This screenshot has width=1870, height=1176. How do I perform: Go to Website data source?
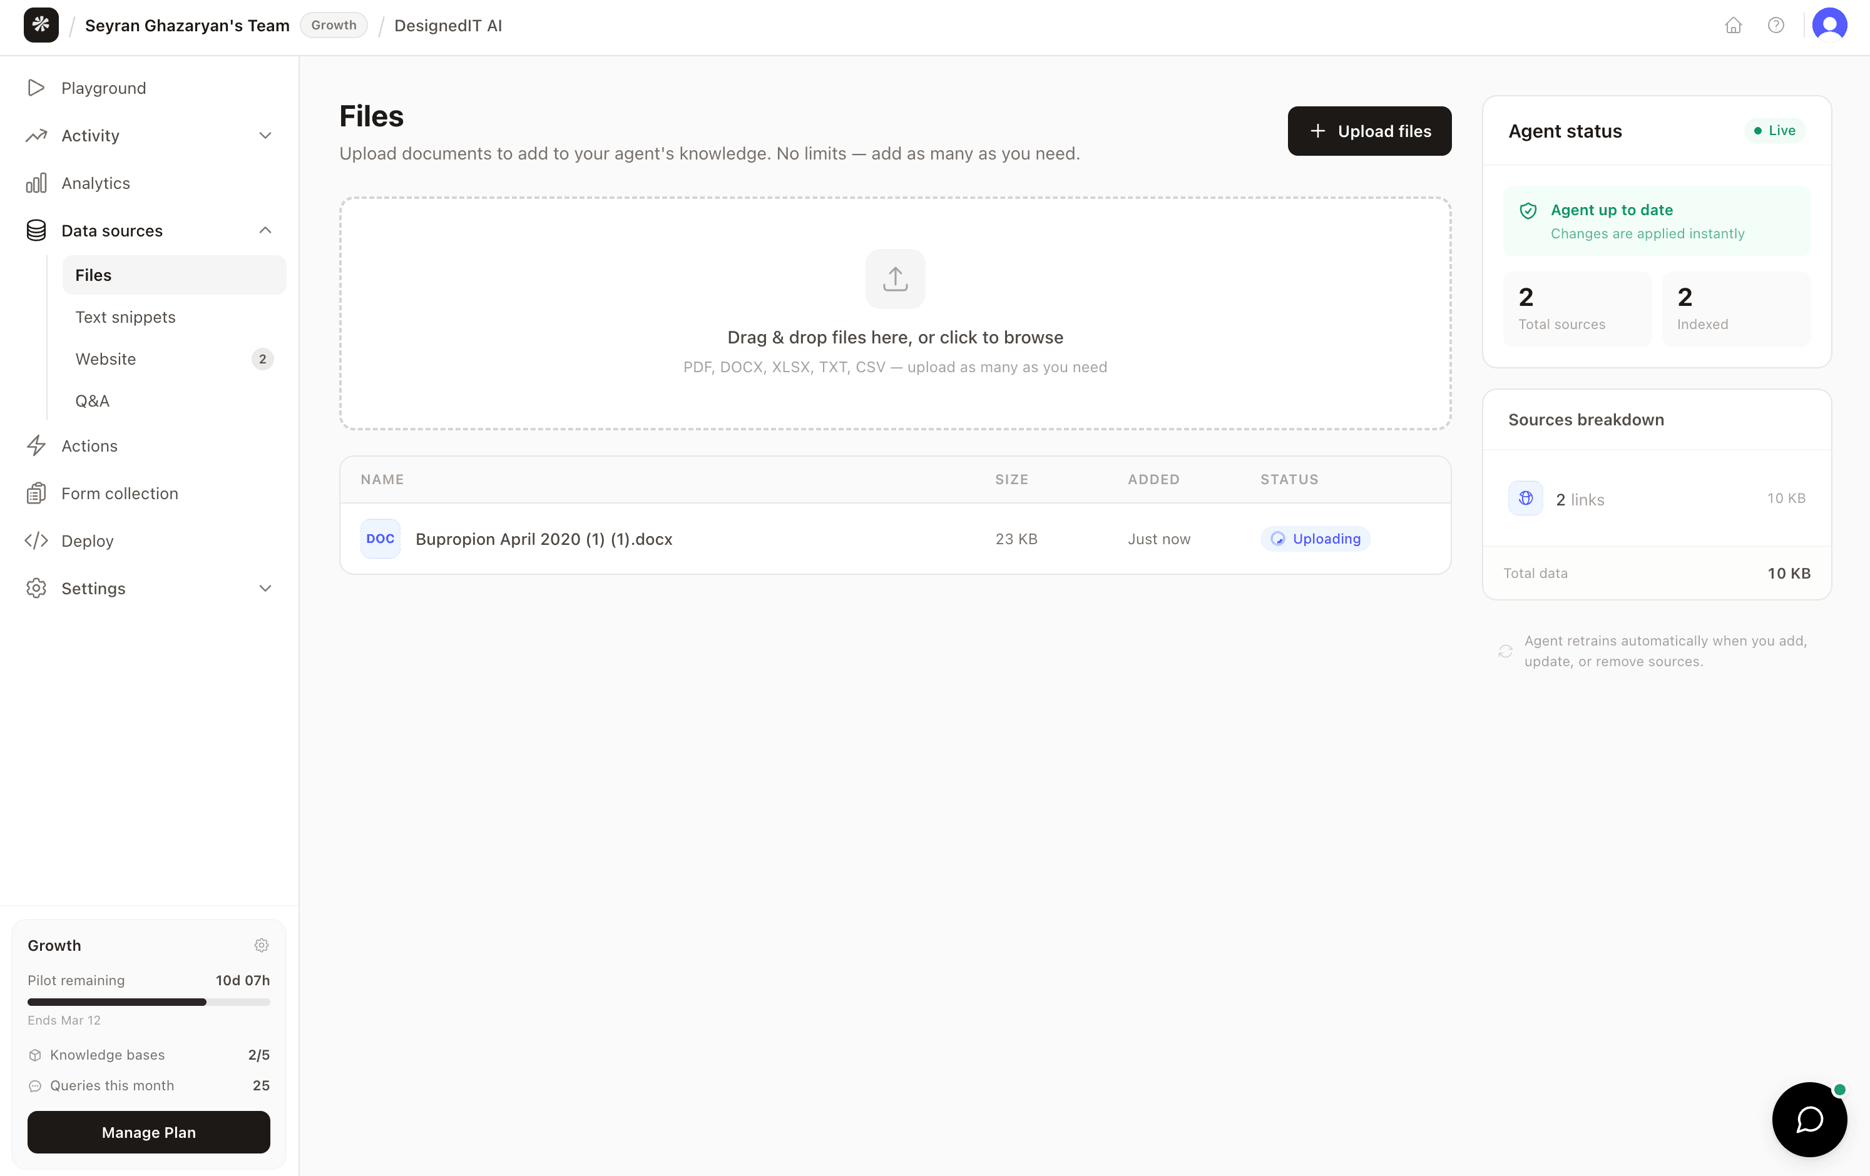(x=106, y=360)
